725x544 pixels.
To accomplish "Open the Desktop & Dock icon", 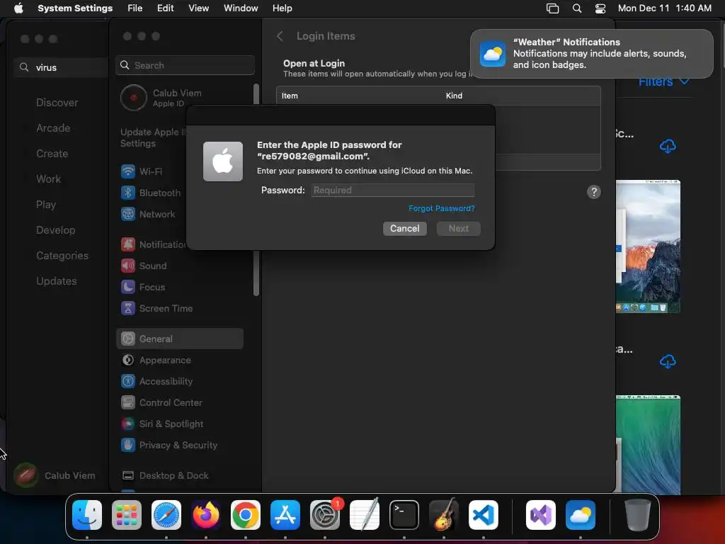I will pyautogui.click(x=128, y=476).
